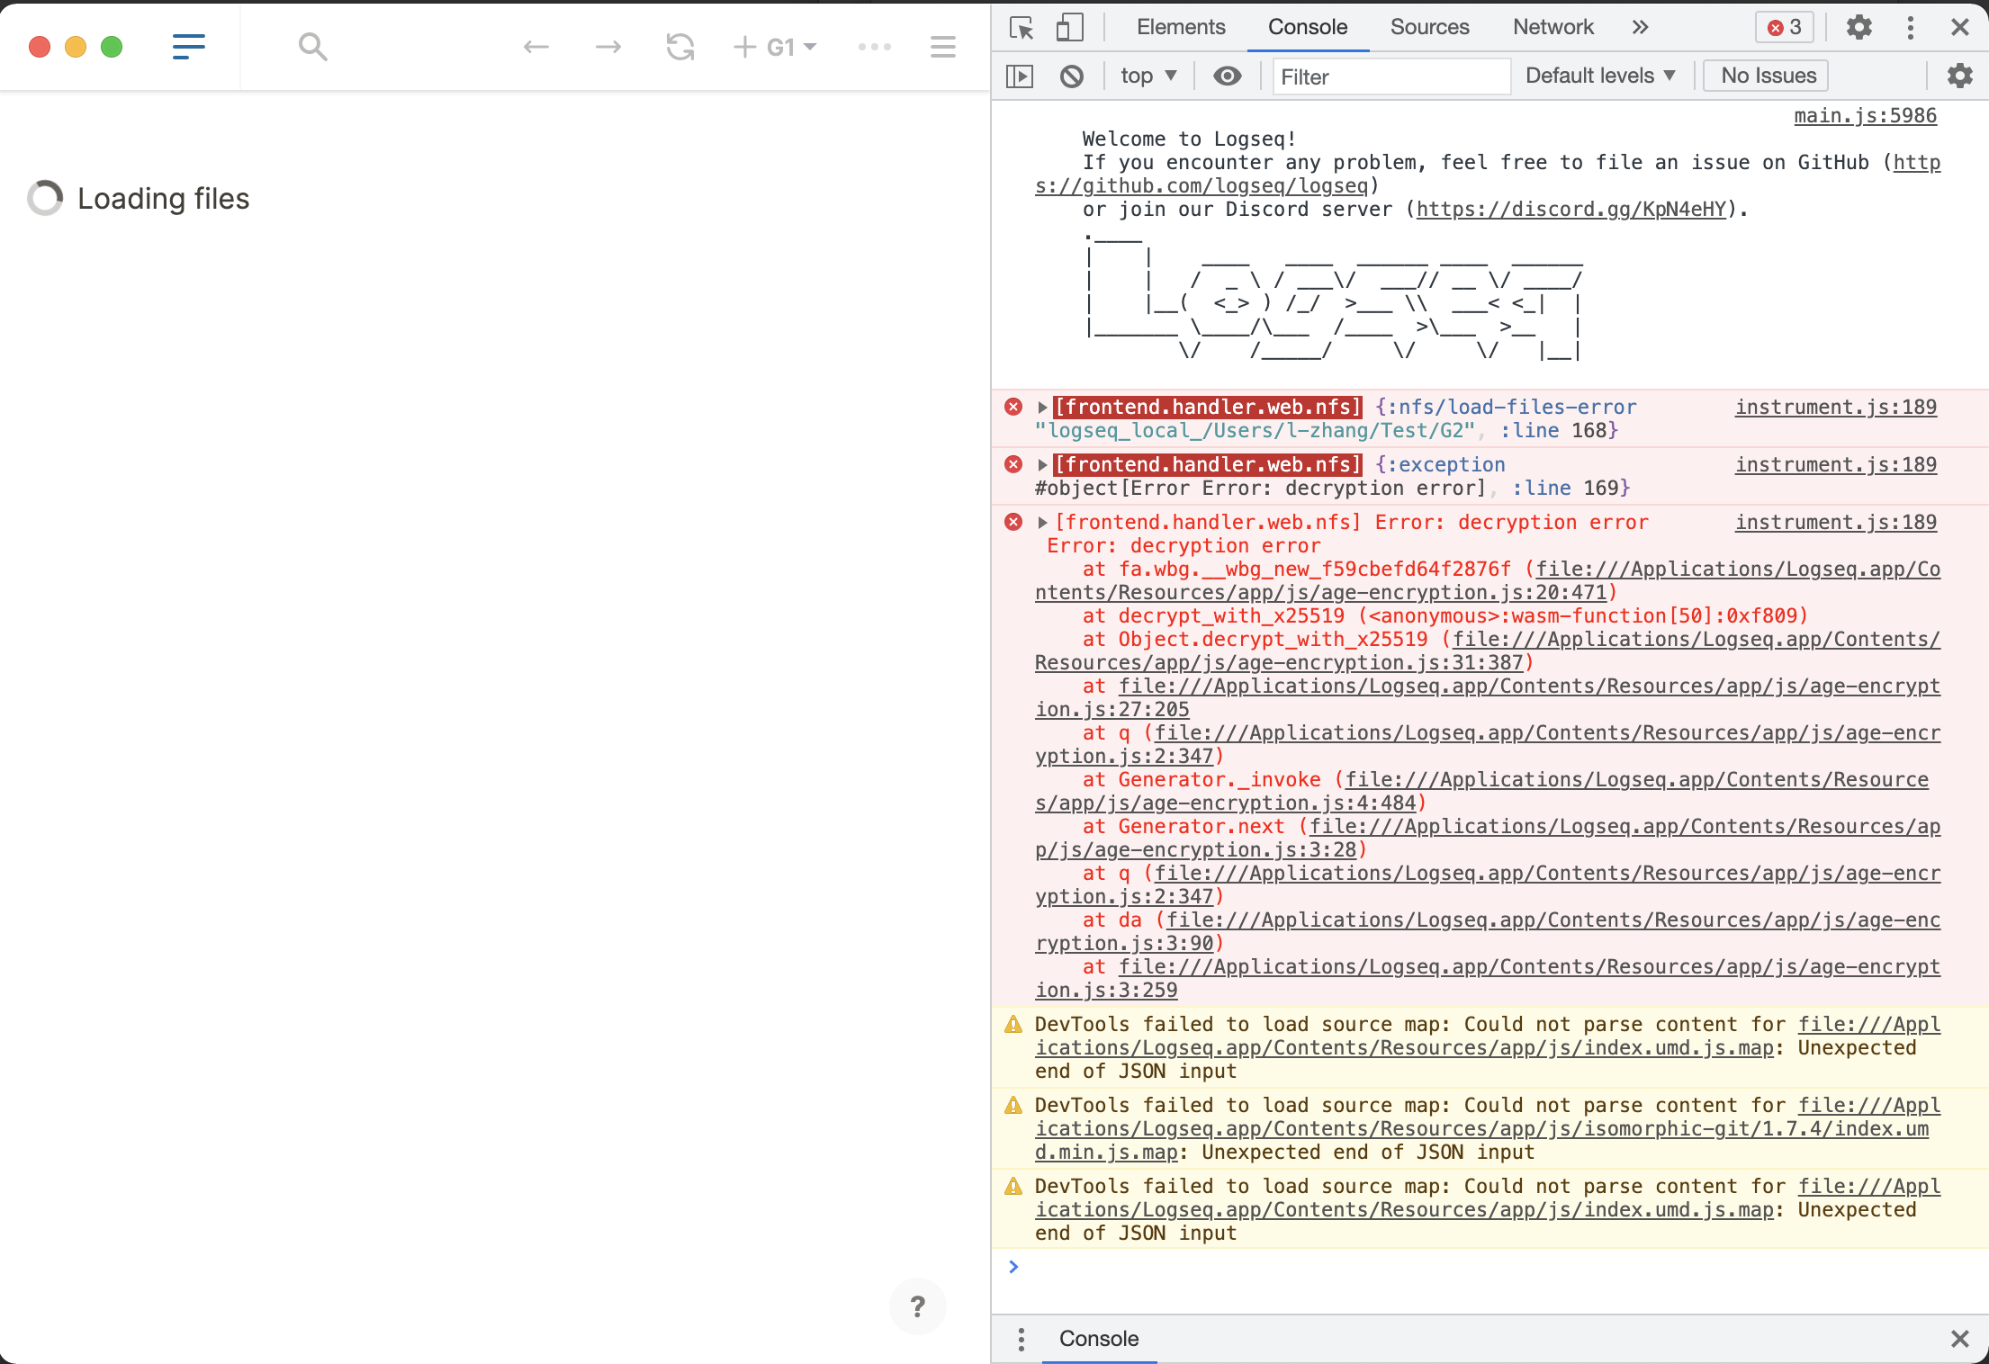Show the console sidebar panel

1020,76
